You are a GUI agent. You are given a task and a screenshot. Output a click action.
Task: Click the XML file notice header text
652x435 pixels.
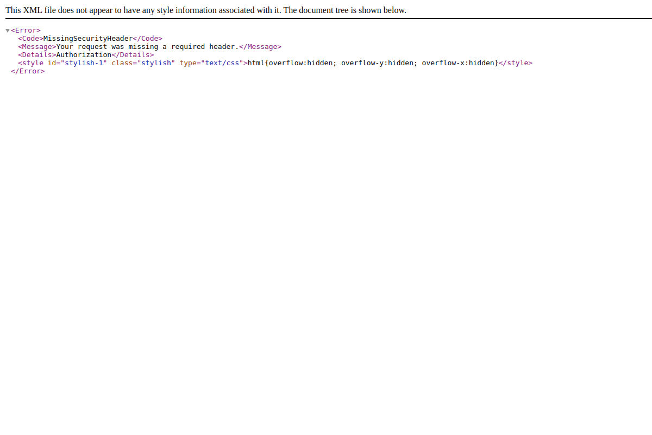tap(206, 10)
